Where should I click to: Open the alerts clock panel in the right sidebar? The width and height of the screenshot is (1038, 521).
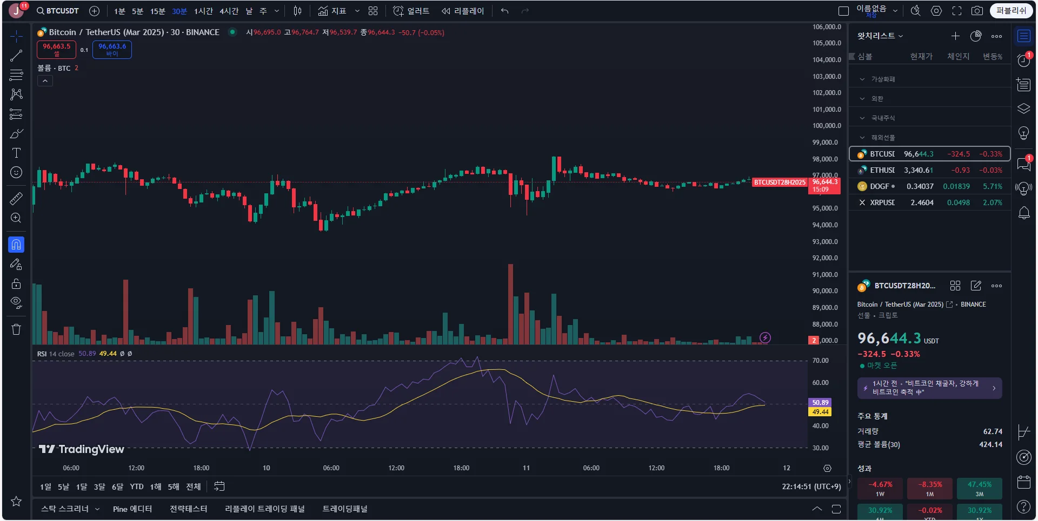pos(1024,60)
